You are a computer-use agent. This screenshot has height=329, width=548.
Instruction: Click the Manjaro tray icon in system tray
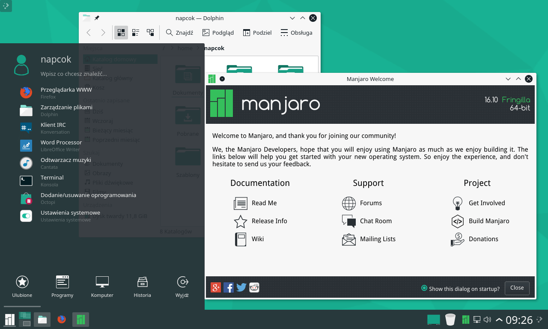click(466, 320)
